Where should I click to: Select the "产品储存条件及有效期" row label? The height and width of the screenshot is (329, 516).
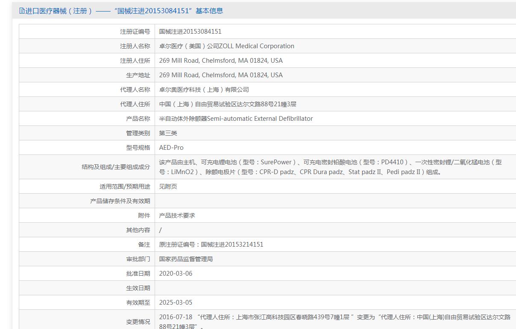[x=120, y=201]
